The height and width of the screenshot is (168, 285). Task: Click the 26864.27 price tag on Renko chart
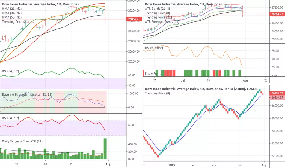(x=277, y=97)
